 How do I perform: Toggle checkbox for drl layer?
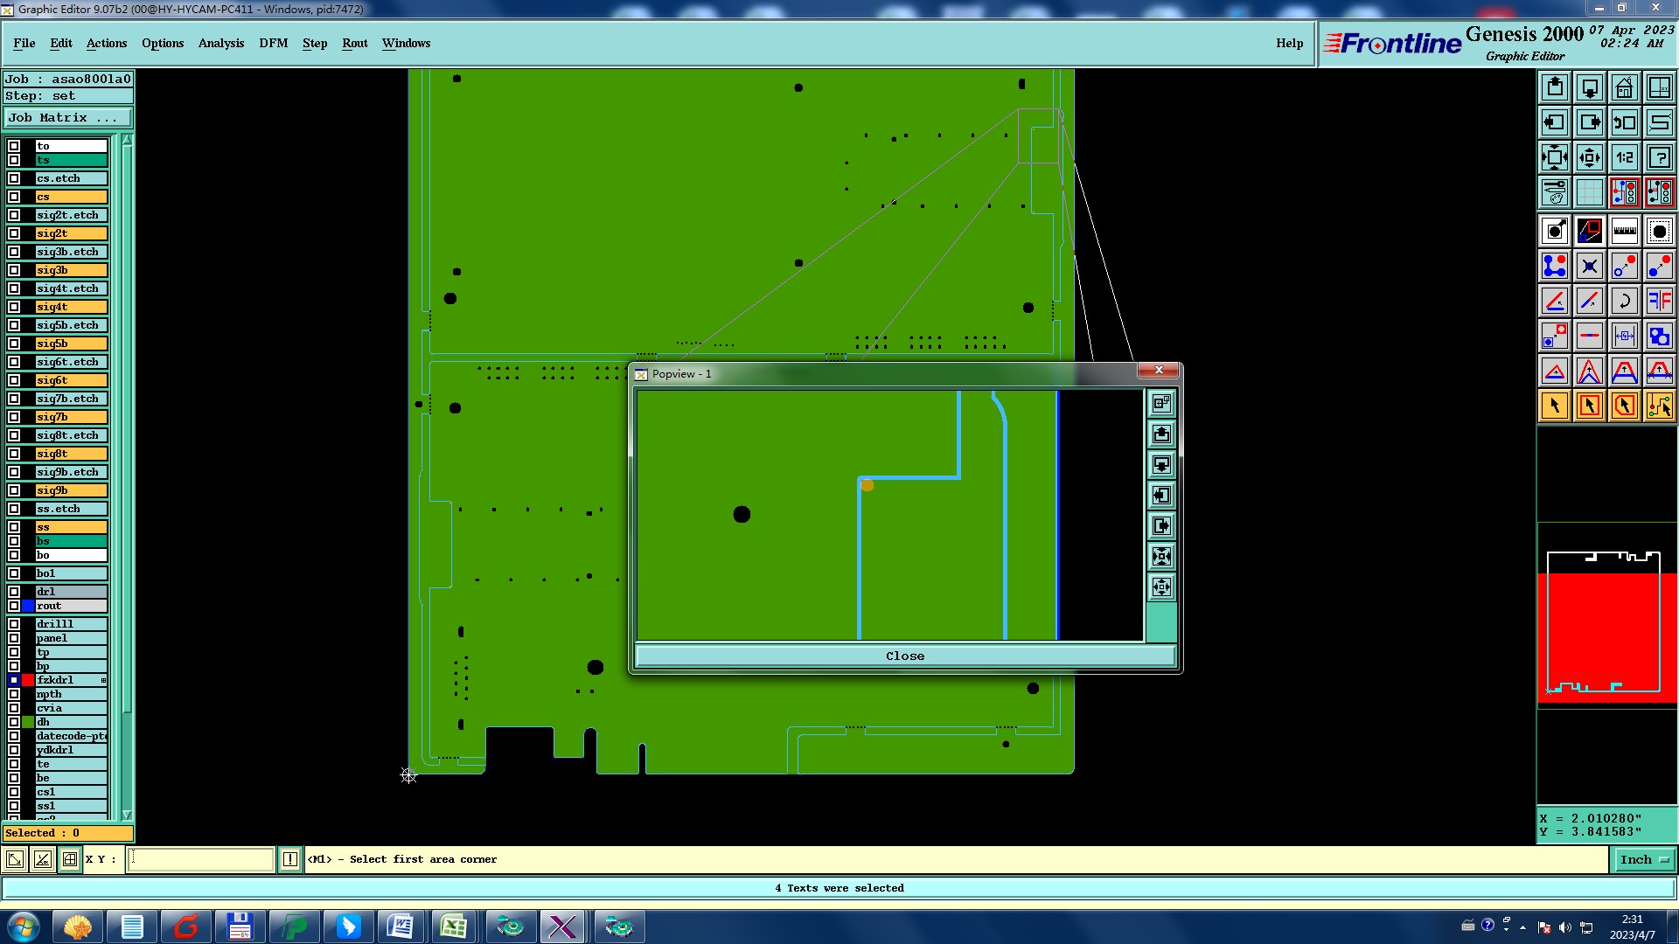coord(14,592)
